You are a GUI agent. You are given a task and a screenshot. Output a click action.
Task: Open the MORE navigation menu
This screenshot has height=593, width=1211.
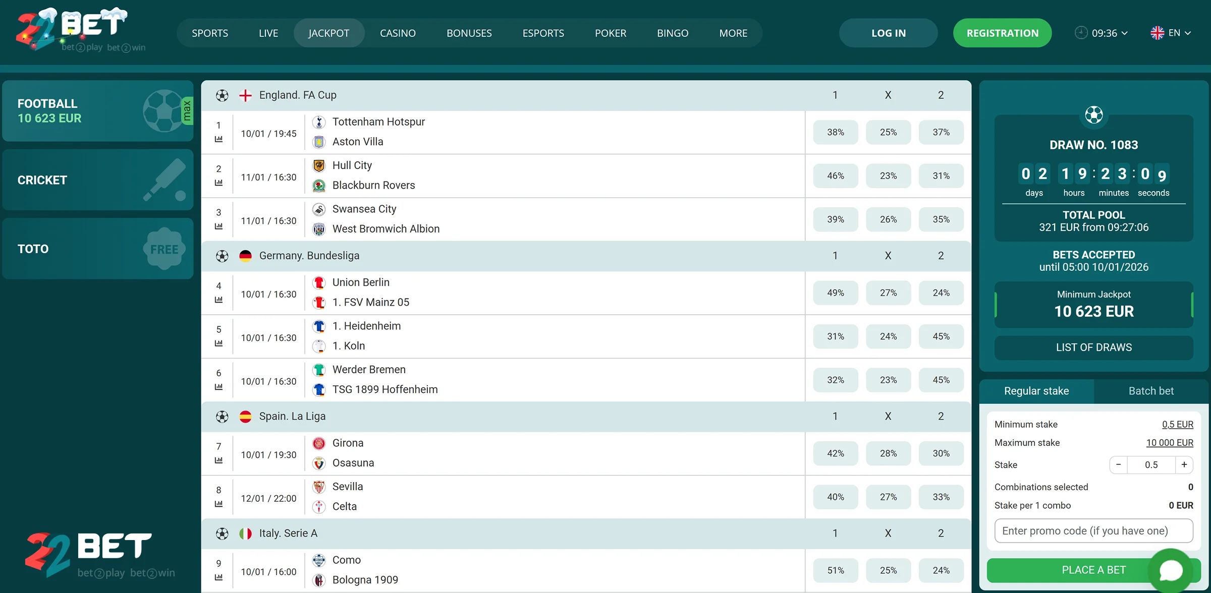(733, 32)
